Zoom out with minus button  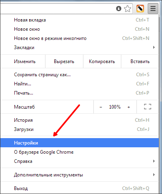coord(101,107)
